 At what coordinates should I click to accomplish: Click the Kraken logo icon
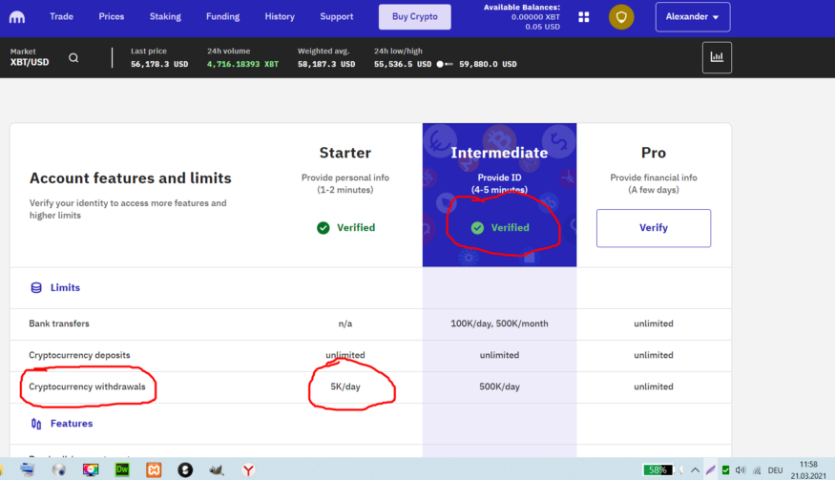coord(17,17)
